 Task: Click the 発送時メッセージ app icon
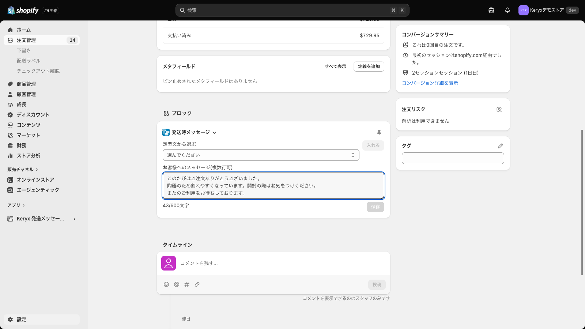click(x=166, y=132)
